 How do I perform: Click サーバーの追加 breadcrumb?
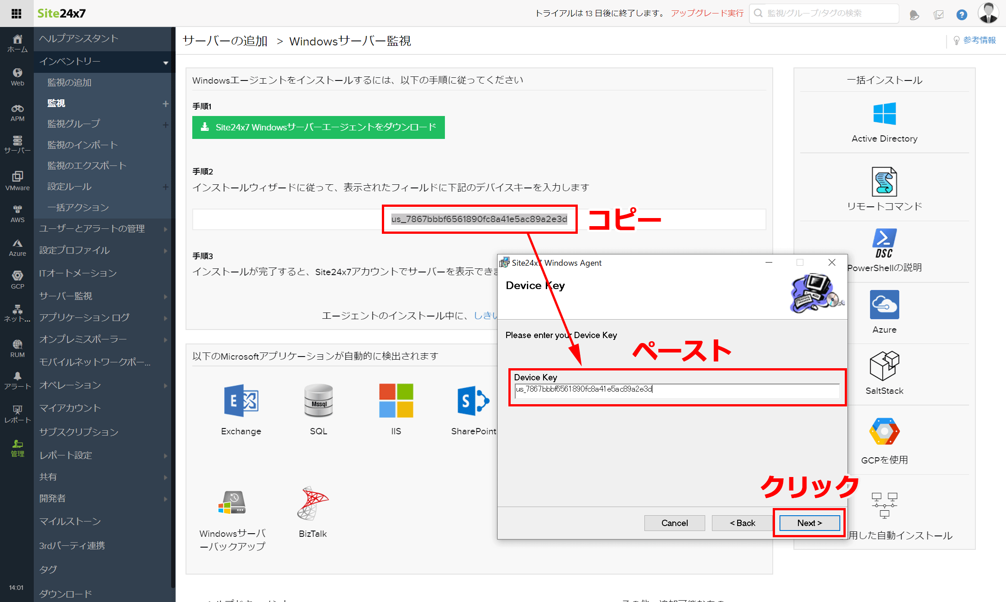click(225, 41)
